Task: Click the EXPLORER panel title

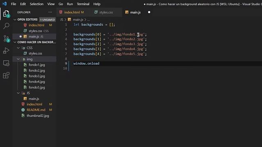Action: pos(24,12)
